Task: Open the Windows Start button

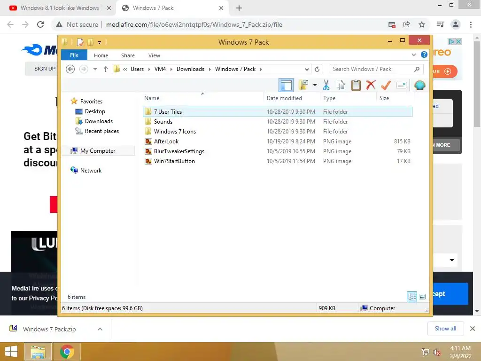Action: point(11,352)
